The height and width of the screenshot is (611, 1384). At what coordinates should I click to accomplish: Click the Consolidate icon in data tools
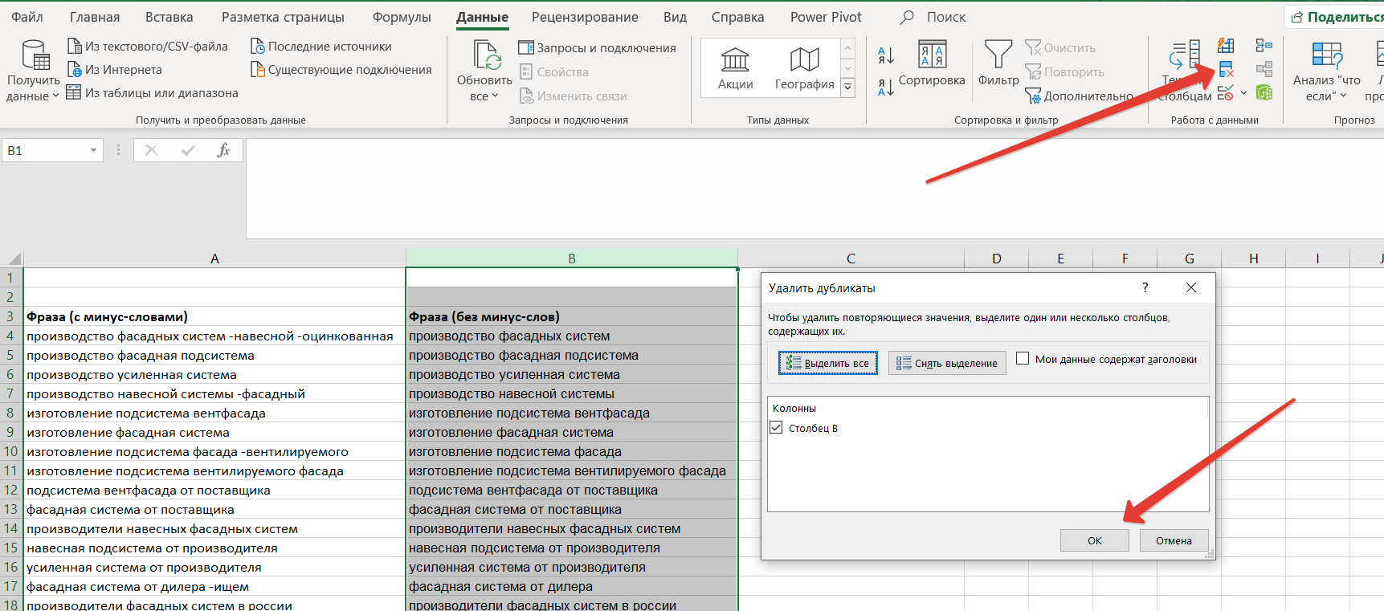tap(1264, 46)
